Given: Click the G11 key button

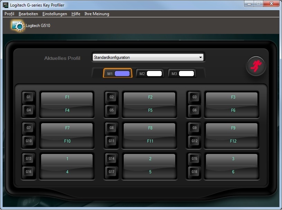Looking at the screenshot, I should pyautogui.click(x=112, y=141).
